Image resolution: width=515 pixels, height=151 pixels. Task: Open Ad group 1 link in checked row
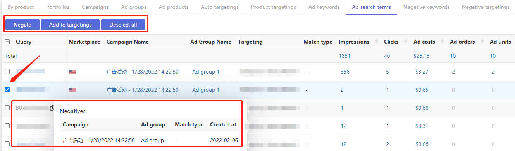click(x=206, y=90)
